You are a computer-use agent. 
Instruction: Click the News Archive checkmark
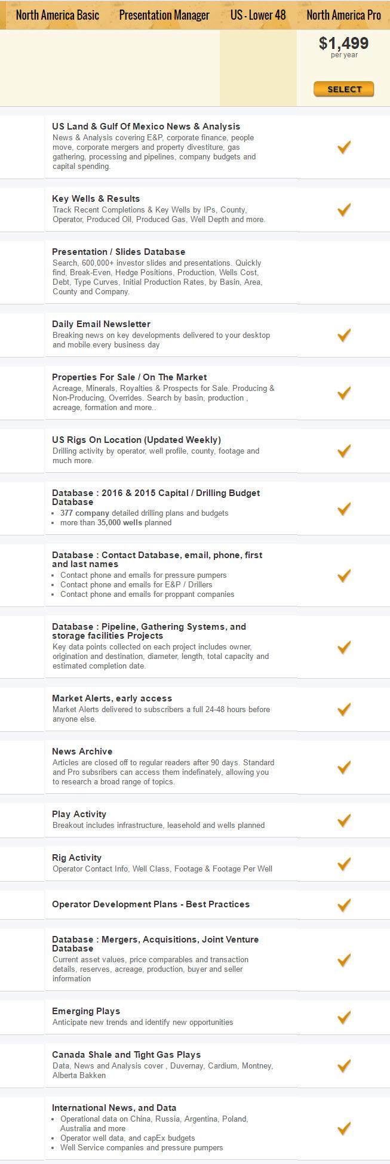(x=344, y=767)
